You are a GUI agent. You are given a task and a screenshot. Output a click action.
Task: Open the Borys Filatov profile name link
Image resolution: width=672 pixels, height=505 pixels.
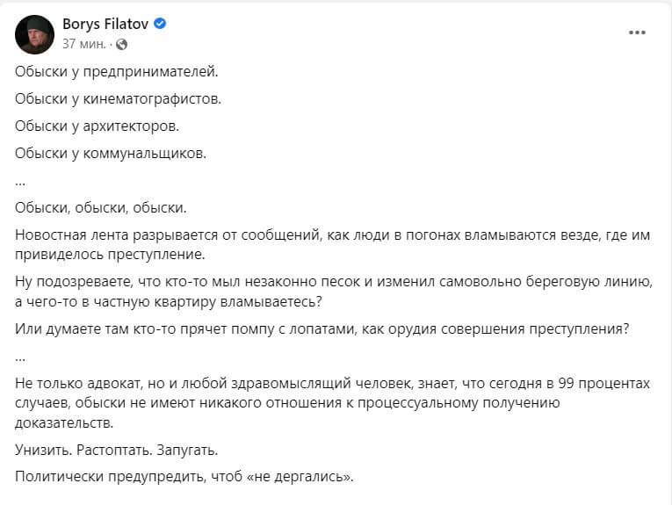pos(105,24)
